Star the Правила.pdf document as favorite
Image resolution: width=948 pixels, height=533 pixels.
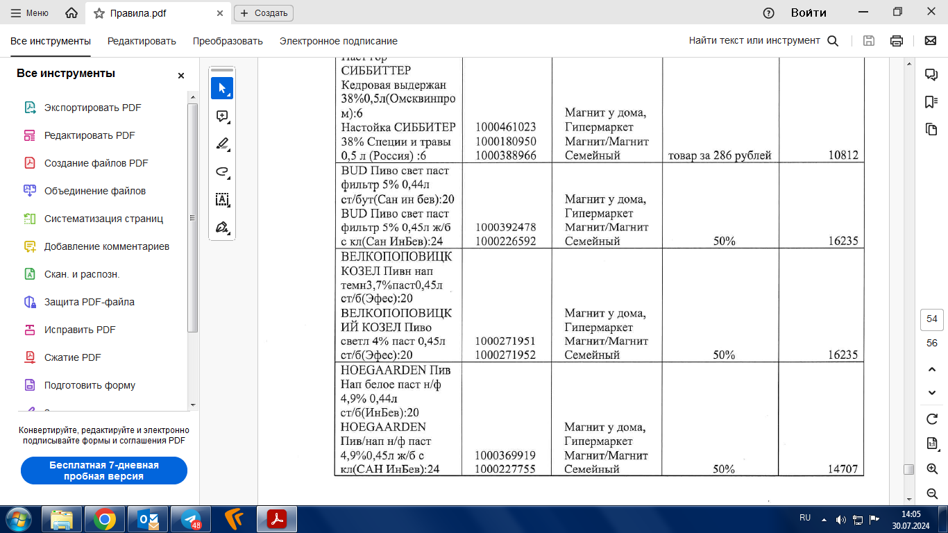click(99, 13)
